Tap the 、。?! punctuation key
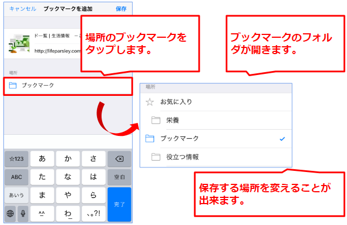The width and height of the screenshot is (347, 225). pyautogui.click(x=94, y=214)
